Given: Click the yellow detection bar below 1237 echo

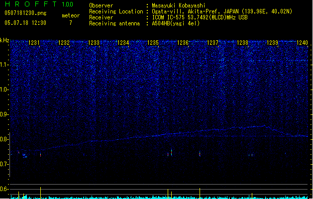Looking at the screenshot, I should [x=200, y=194].
